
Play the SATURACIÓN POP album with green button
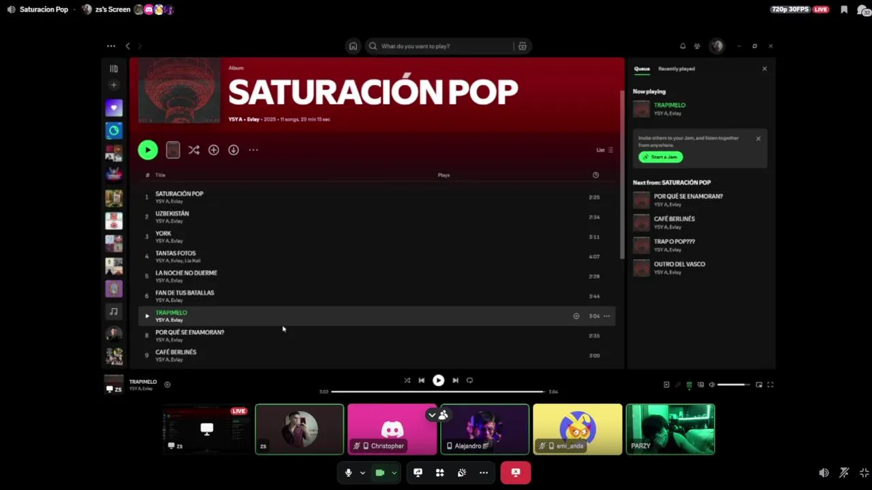pyautogui.click(x=148, y=150)
